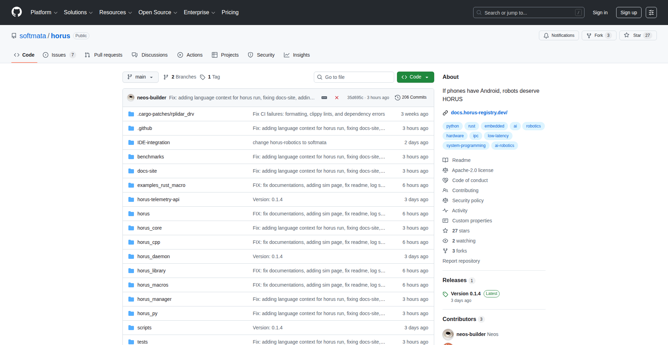Image resolution: width=668 pixels, height=345 pixels.
Task: Expand the Open Source menu
Action: pyautogui.click(x=158, y=13)
